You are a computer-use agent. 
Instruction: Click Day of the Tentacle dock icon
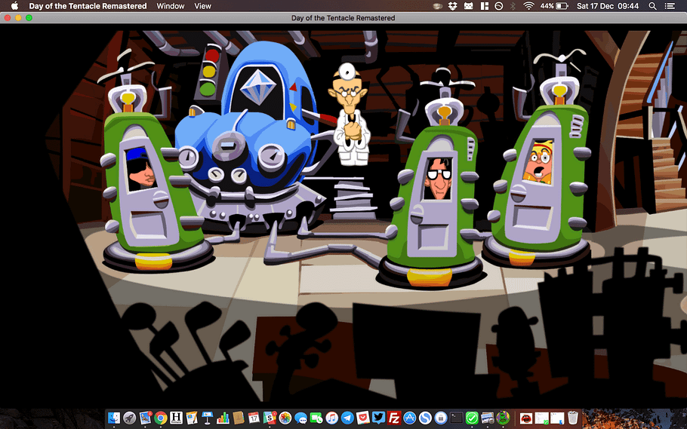point(503,418)
